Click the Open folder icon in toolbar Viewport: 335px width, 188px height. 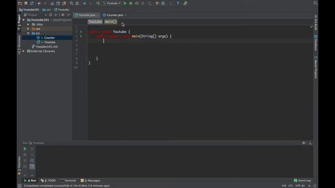click(x=20, y=3)
